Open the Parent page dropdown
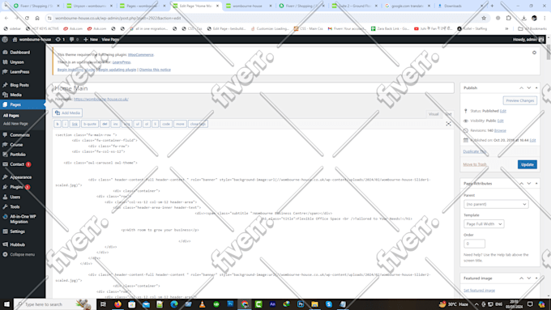The width and height of the screenshot is (551, 310). pos(496,204)
